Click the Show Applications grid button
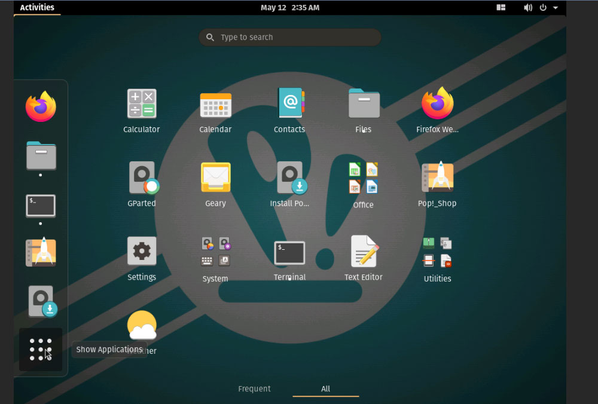598x404 pixels. tap(41, 350)
